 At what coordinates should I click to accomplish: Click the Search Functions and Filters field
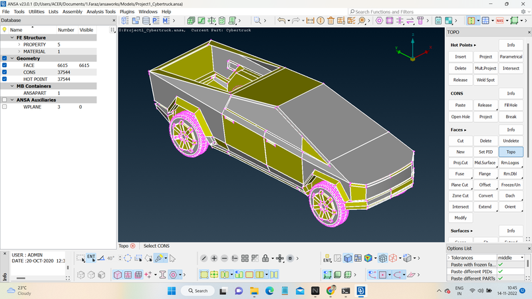434,11
